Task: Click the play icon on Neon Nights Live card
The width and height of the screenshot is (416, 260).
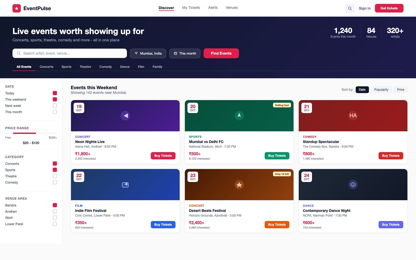Action: 125,115
